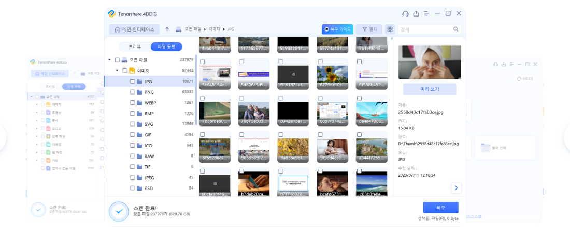570x236 pixels.
Task: Open the 필터 filter button
Action: pos(369,29)
